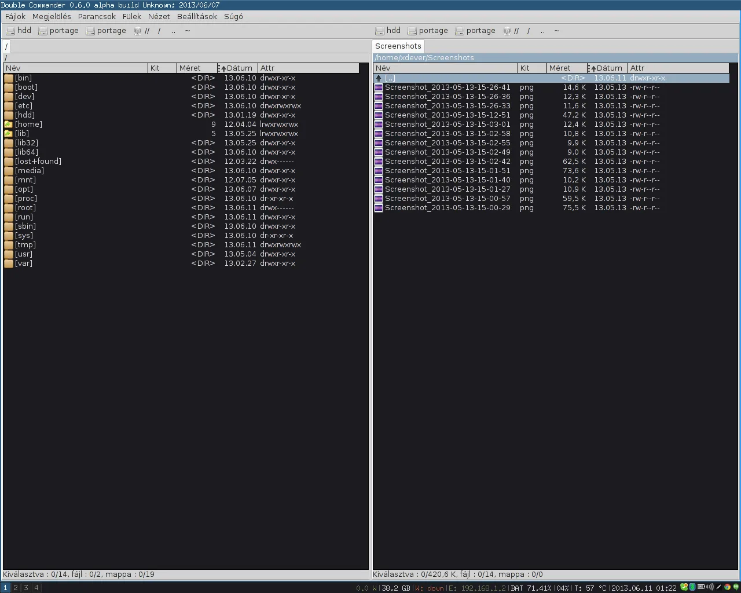Open the Fájlok menu
The image size is (741, 593).
click(x=15, y=17)
